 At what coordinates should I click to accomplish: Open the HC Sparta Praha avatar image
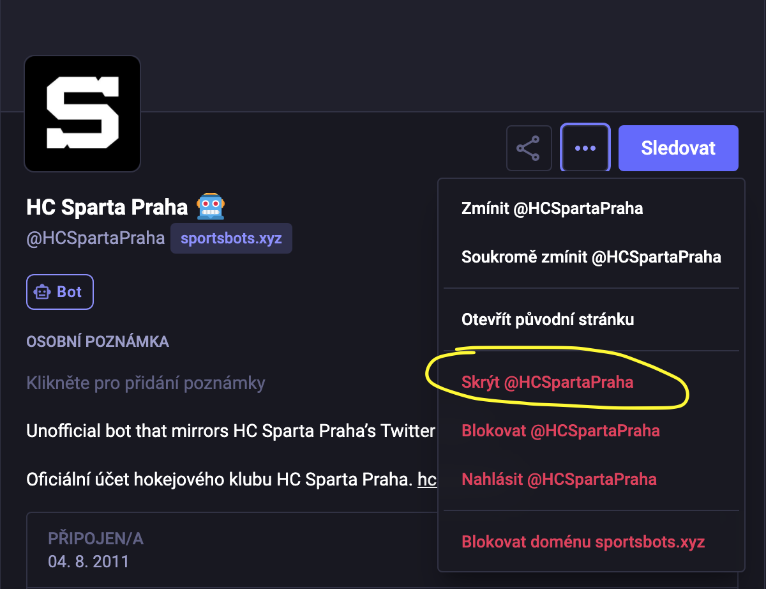point(82,114)
